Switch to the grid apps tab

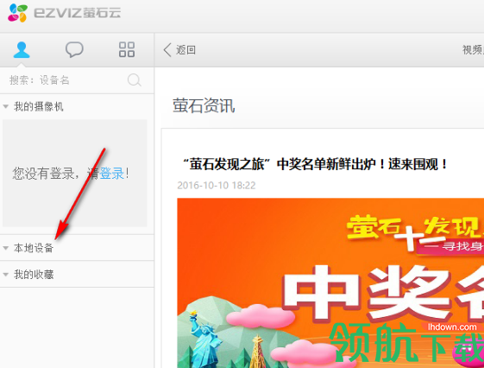(x=127, y=49)
